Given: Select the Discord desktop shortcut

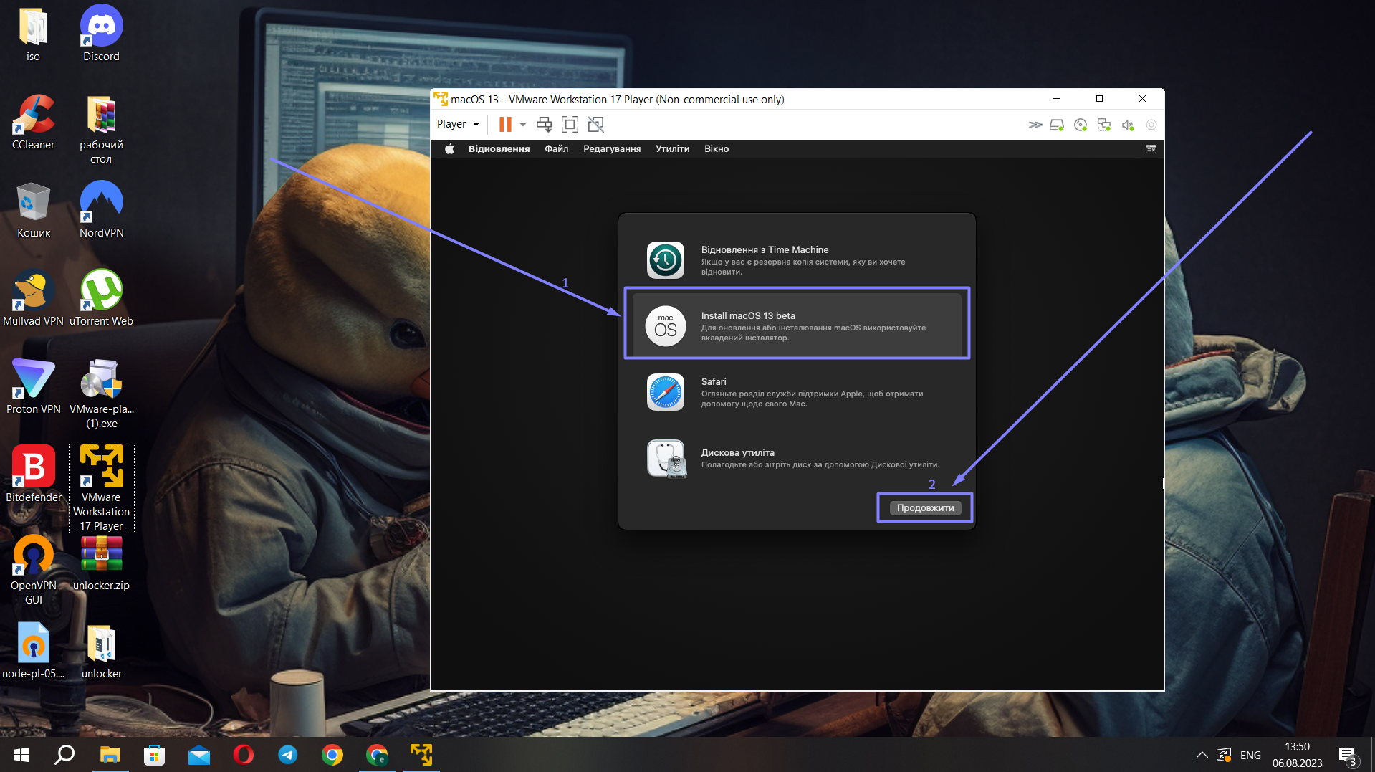Looking at the screenshot, I should coord(101,34).
